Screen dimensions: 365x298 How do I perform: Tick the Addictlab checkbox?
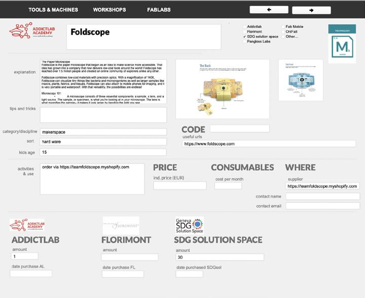[244, 27]
